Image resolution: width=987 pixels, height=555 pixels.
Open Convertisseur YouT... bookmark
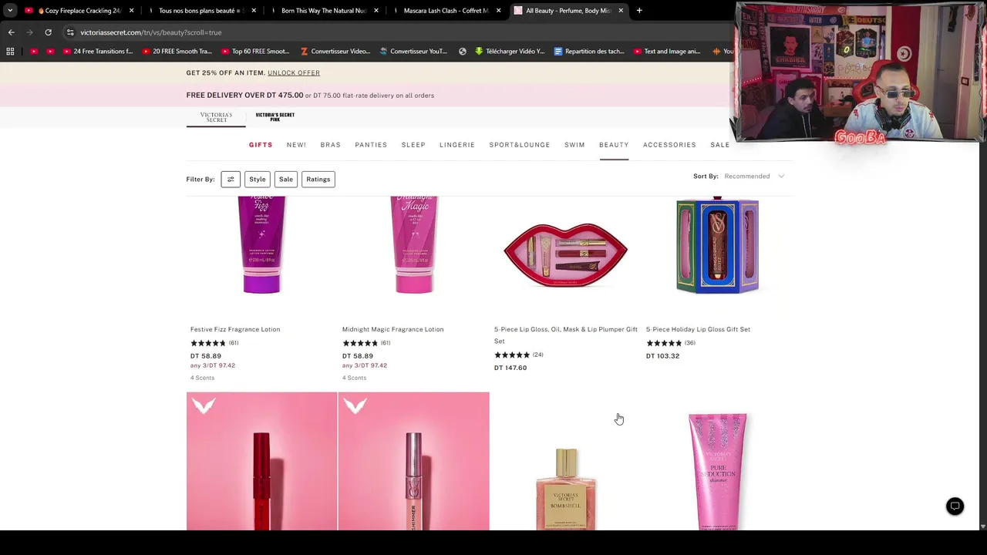413,52
